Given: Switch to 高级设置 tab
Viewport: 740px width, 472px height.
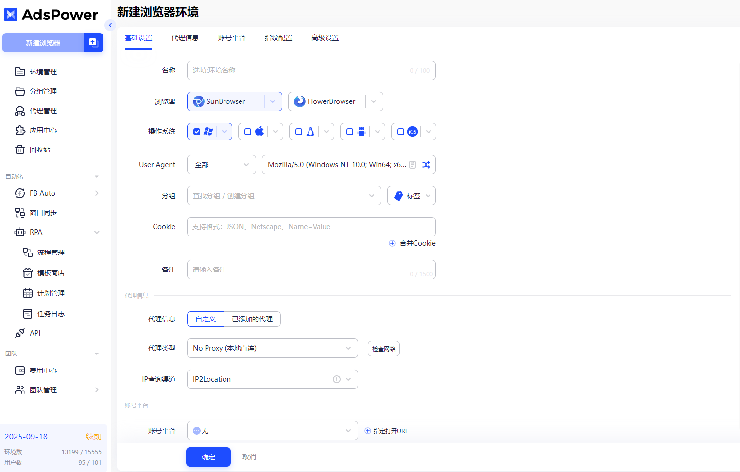Looking at the screenshot, I should (325, 38).
